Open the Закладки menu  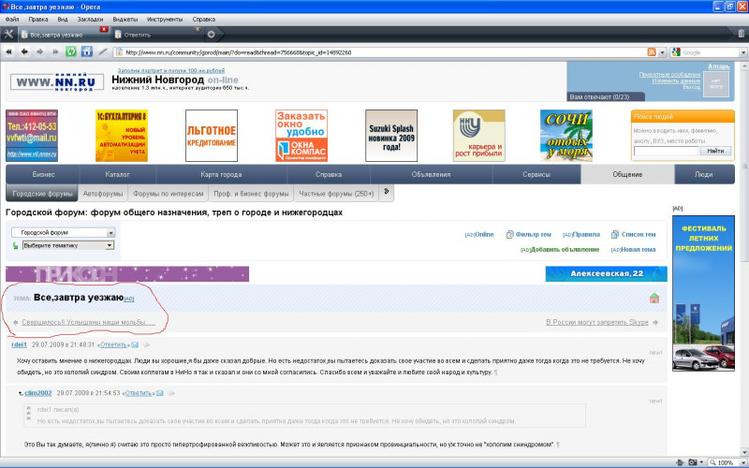tap(90, 19)
